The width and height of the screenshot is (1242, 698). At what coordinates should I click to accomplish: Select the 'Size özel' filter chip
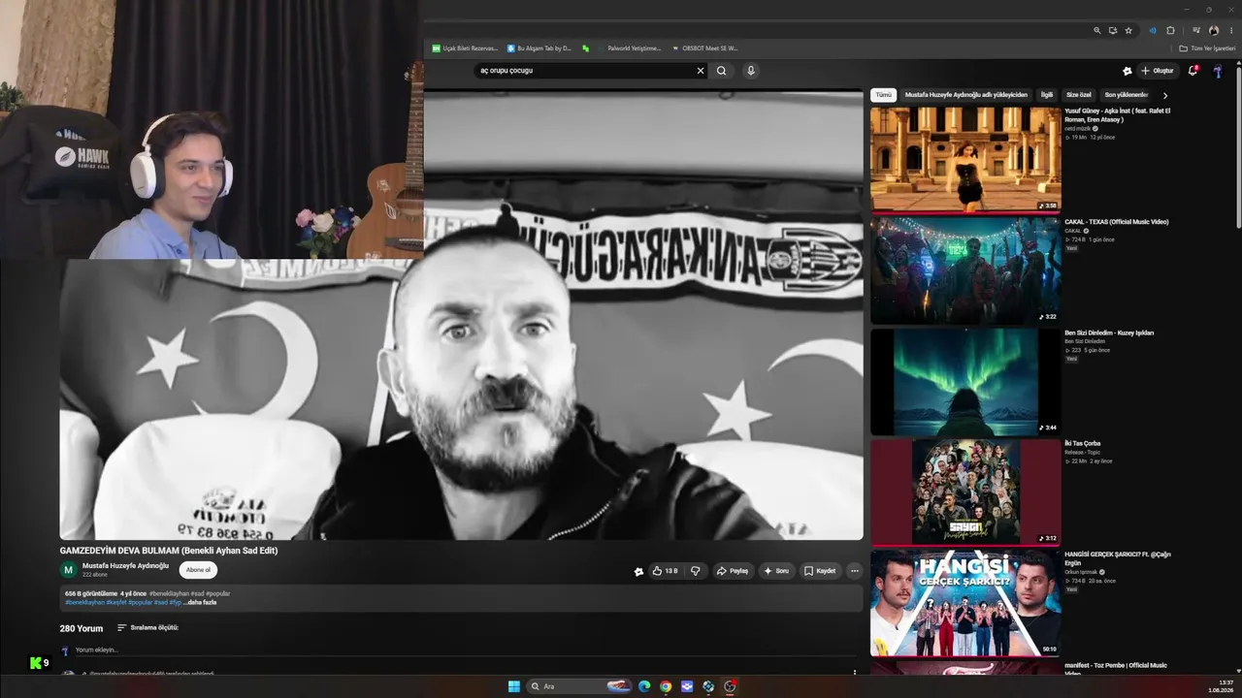[x=1079, y=95]
